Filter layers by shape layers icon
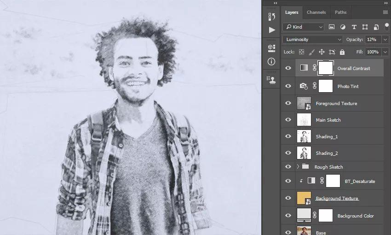 point(365,27)
